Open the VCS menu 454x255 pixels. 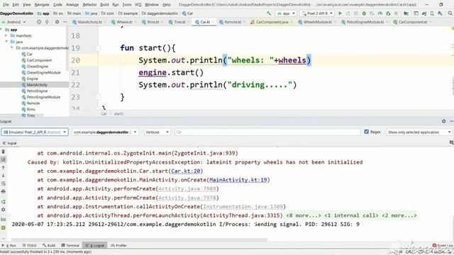138,5
